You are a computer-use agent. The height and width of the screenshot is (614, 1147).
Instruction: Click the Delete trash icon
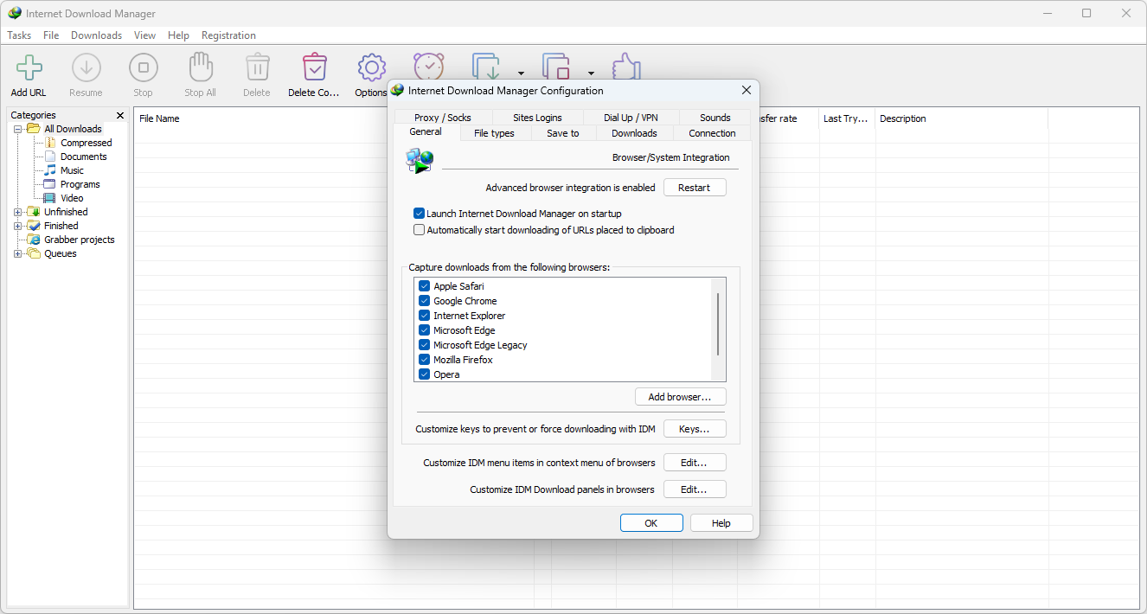pos(257,67)
